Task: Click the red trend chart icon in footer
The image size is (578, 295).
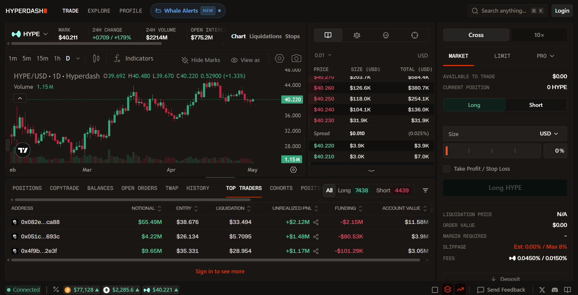Action: click(460, 290)
